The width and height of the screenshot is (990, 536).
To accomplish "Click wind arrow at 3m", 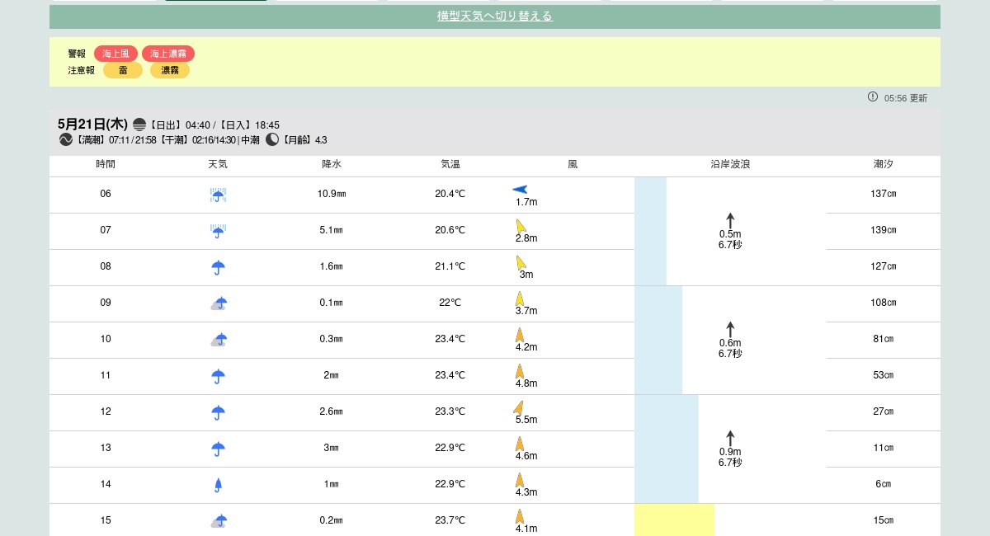I will coord(521,262).
